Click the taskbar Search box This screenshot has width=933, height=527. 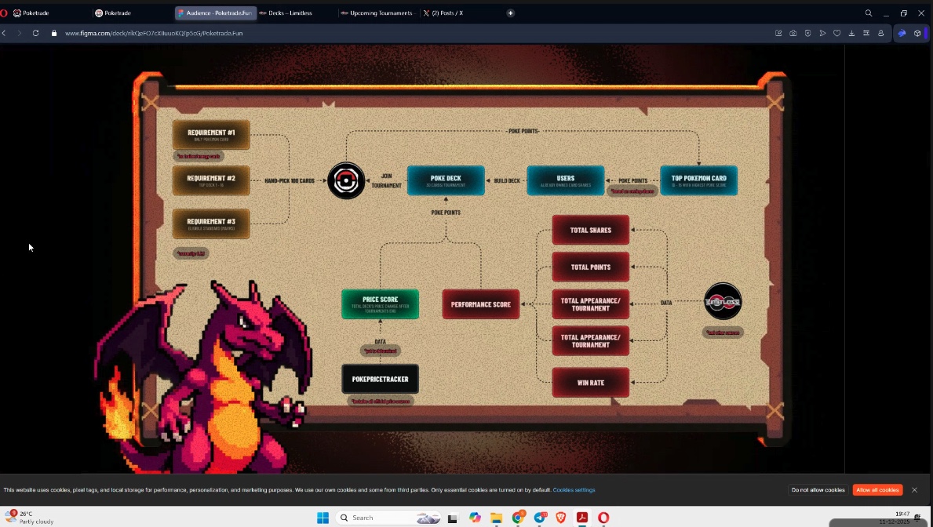389,518
